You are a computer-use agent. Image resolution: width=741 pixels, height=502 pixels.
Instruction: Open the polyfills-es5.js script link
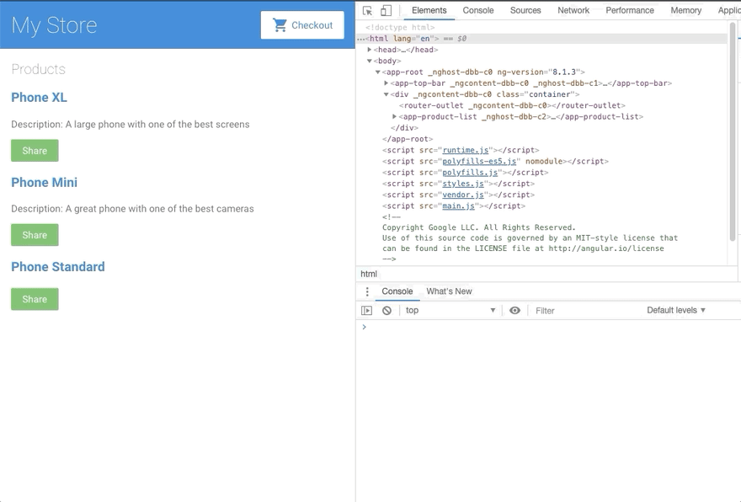(479, 161)
